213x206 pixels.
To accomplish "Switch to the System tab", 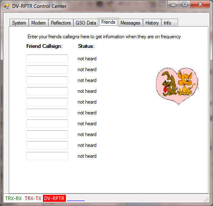I will 19,23.
